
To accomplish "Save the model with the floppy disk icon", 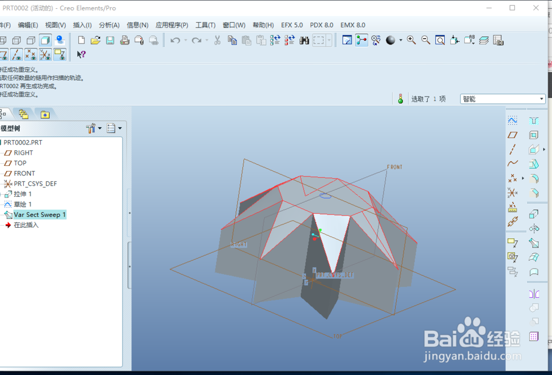I will (x=110, y=40).
